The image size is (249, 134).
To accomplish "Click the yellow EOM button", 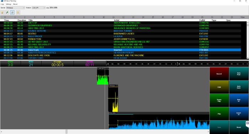I will 219,87.
